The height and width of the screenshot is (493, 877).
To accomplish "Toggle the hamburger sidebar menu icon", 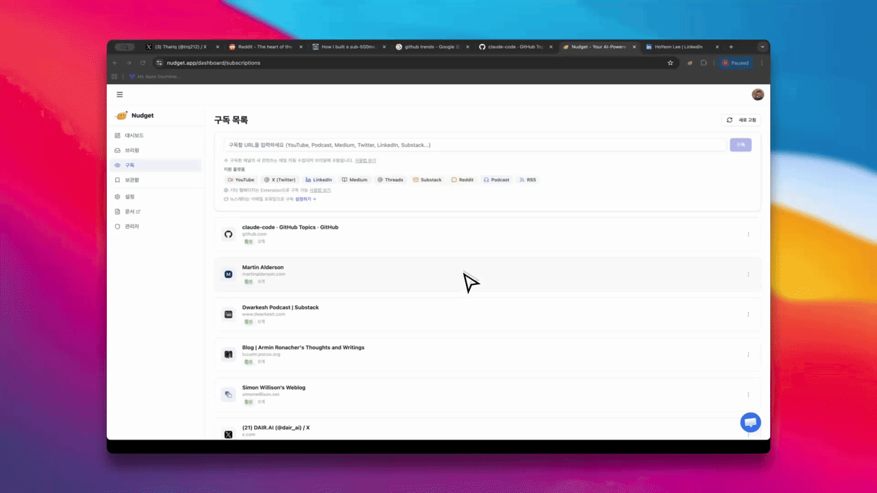I will point(119,94).
